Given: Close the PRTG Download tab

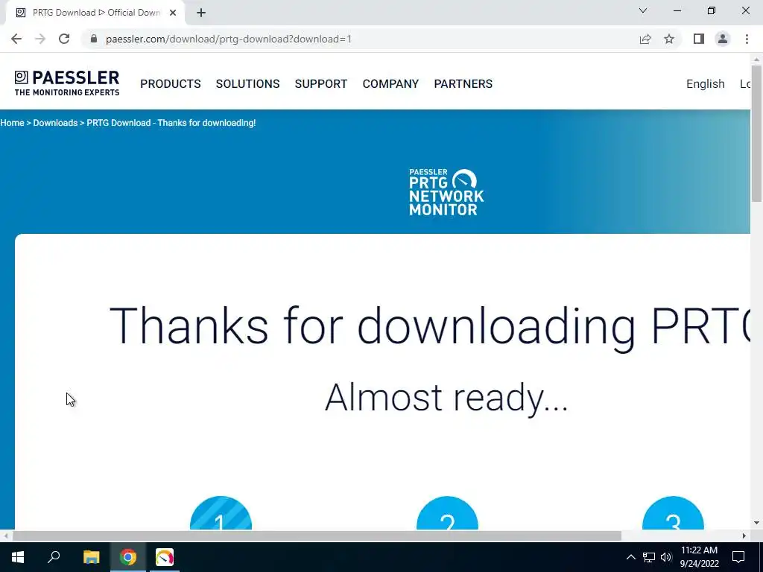Looking at the screenshot, I should pyautogui.click(x=173, y=13).
